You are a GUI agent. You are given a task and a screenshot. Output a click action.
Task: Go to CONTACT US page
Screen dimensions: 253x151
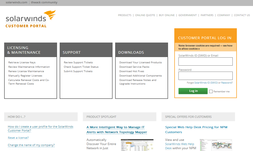pyautogui.click(x=242, y=15)
